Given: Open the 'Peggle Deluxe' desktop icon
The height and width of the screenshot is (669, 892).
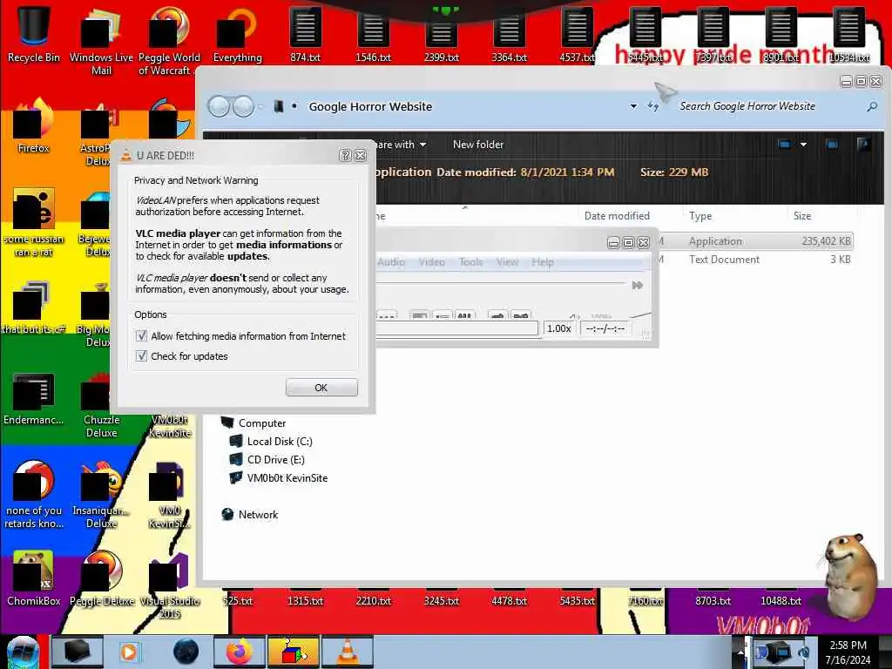Looking at the screenshot, I should point(101,578).
